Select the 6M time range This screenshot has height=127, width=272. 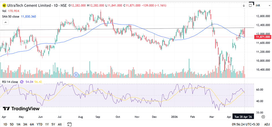[x=32, y=124]
